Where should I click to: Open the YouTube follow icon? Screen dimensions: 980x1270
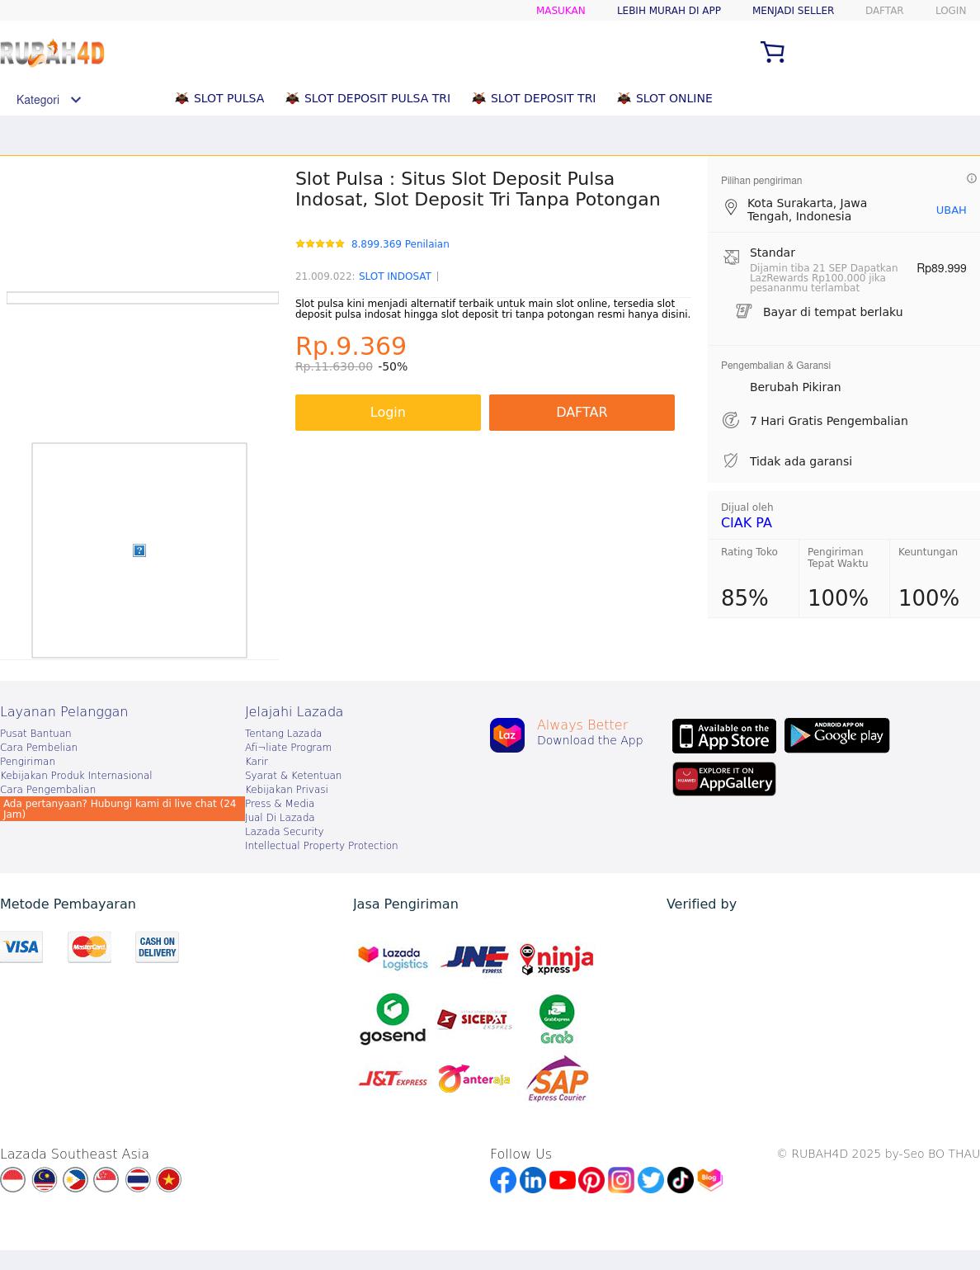[x=563, y=1180]
